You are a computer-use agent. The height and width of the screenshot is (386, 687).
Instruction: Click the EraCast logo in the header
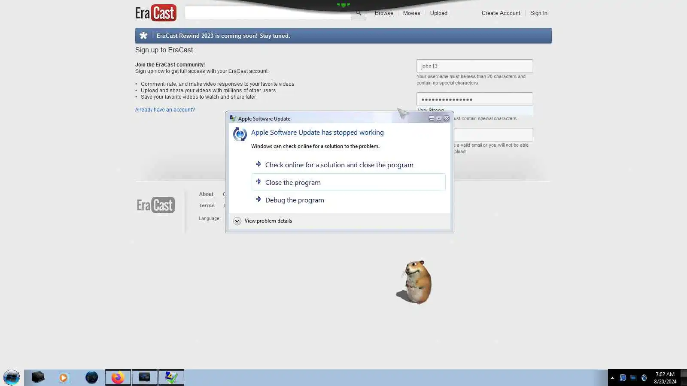point(155,13)
